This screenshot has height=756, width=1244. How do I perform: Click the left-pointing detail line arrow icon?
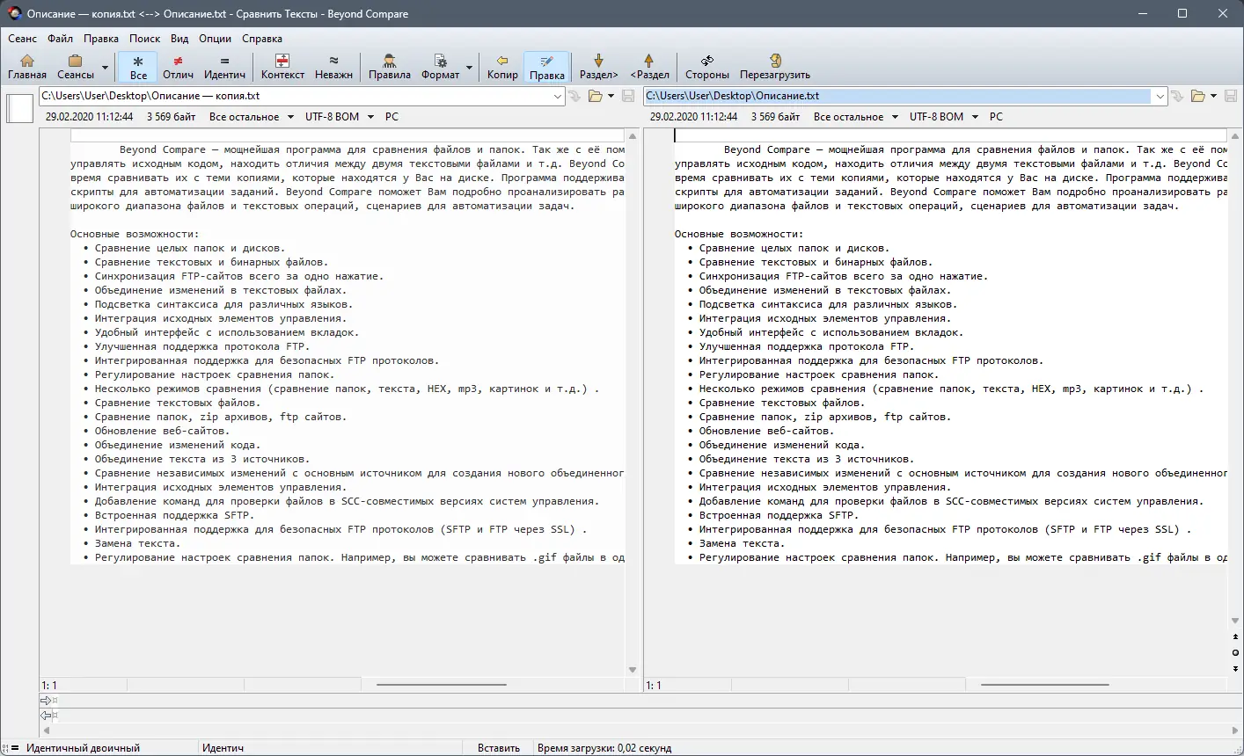(47, 716)
